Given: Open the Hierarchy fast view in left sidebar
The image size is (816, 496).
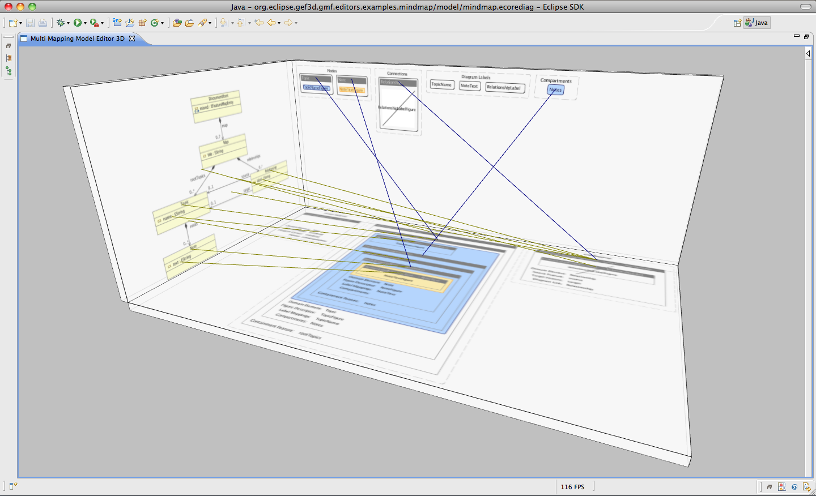Looking at the screenshot, I should 8,58.
